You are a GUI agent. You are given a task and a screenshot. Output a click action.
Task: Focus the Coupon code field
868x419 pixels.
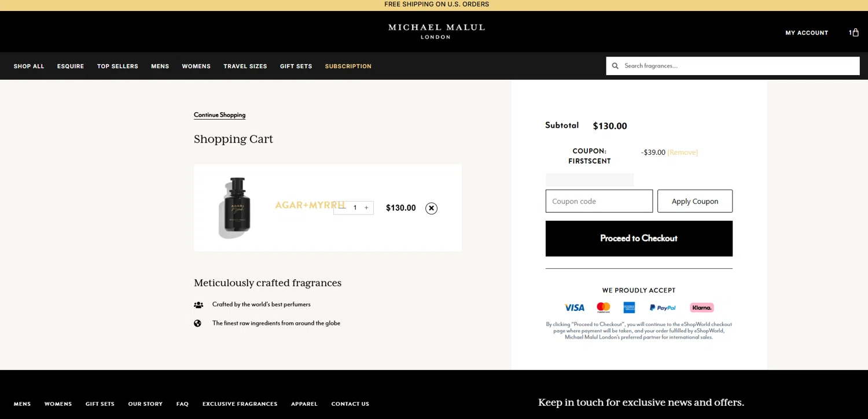click(599, 201)
